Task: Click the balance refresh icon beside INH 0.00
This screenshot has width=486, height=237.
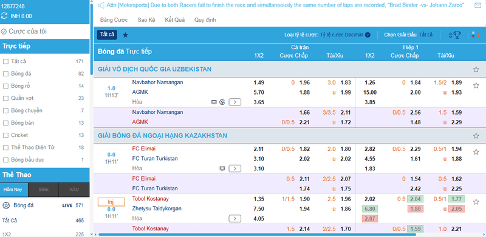Action: click(x=4, y=16)
